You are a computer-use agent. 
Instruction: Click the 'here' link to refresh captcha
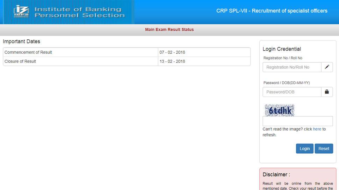pyautogui.click(x=317, y=129)
